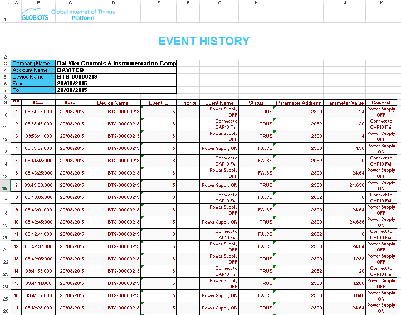This screenshot has width=401, height=315.
Task: Select parameter address 2062 in row 11
Action: pyautogui.click(x=298, y=124)
